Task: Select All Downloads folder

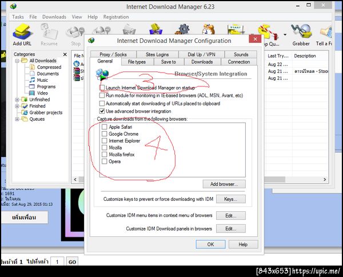Action: click(43, 61)
